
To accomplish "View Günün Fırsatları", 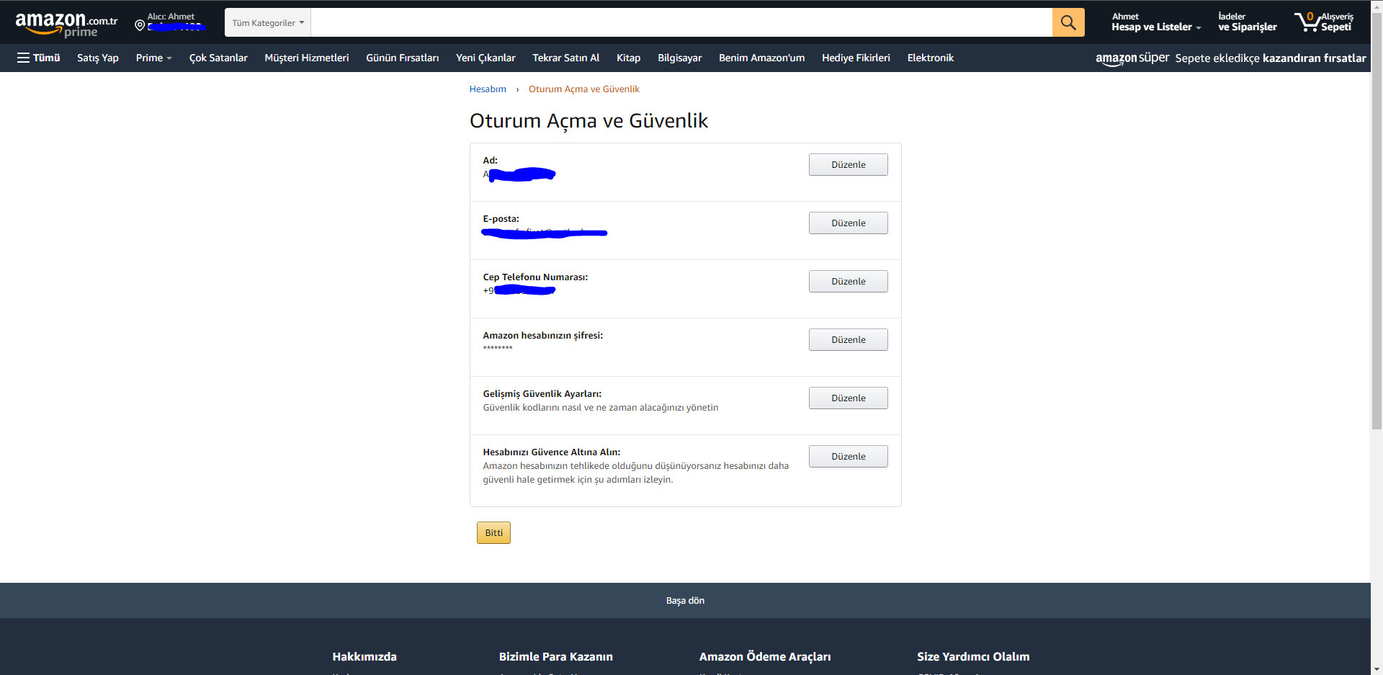I will 403,58.
